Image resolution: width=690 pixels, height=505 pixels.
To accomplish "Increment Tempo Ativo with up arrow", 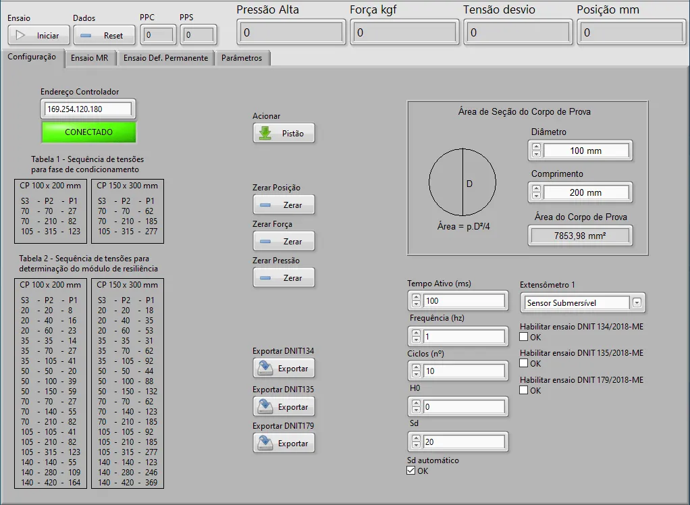I will point(416,297).
